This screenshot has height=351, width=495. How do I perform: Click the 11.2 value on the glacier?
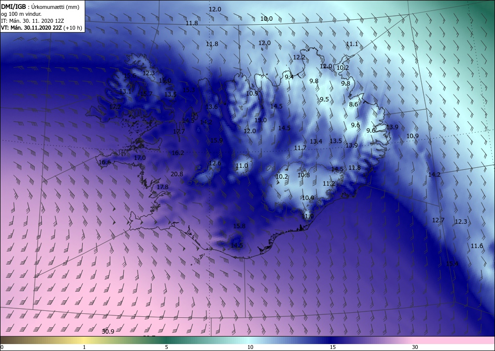coord(329,183)
